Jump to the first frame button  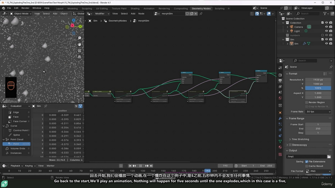click(x=130, y=166)
